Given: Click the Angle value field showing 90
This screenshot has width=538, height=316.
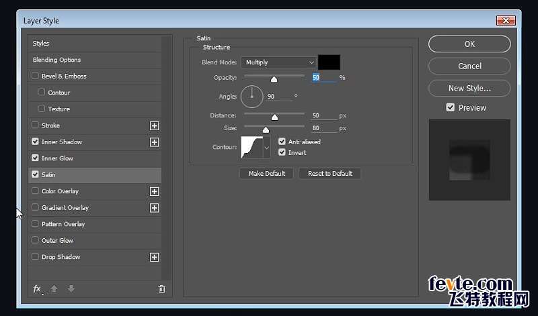Looking at the screenshot, I should coord(279,97).
